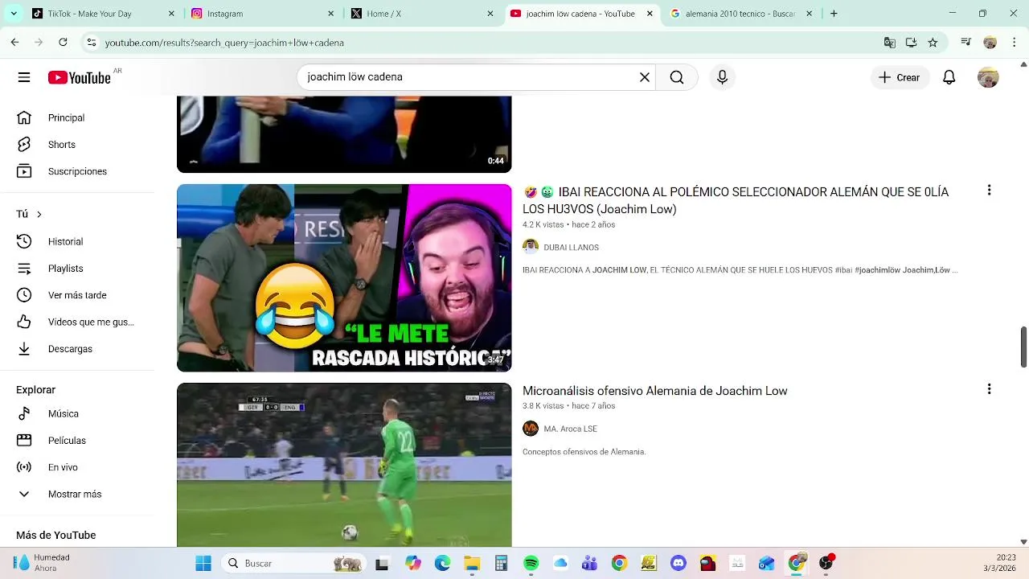Close the Home / X tab
This screenshot has width=1029, height=579.
[490, 14]
